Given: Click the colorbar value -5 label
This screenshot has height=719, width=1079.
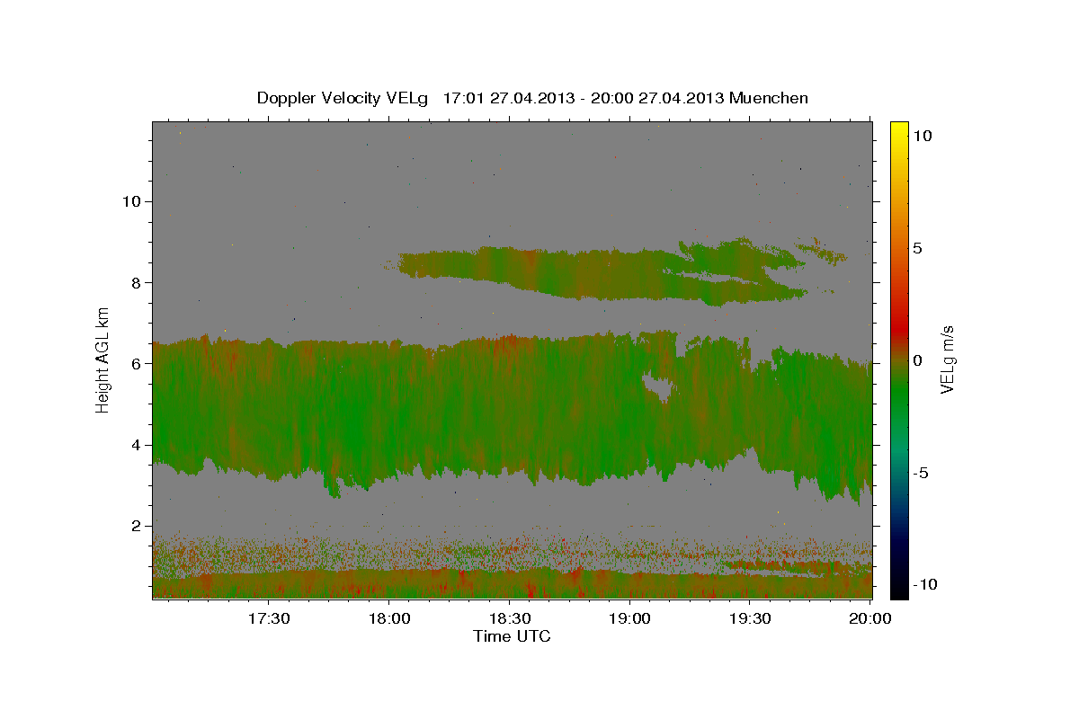Looking at the screenshot, I should click(x=921, y=473).
